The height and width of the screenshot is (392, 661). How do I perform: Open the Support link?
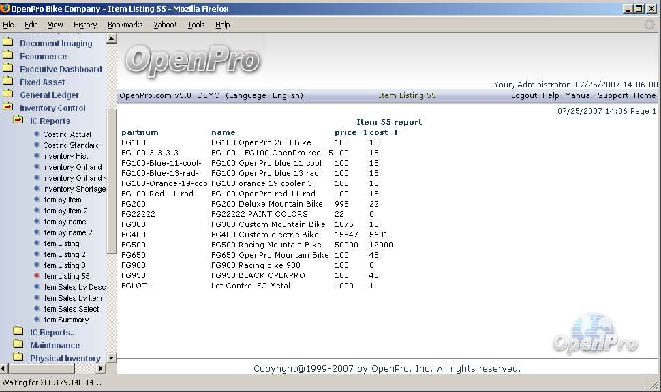[x=613, y=95]
